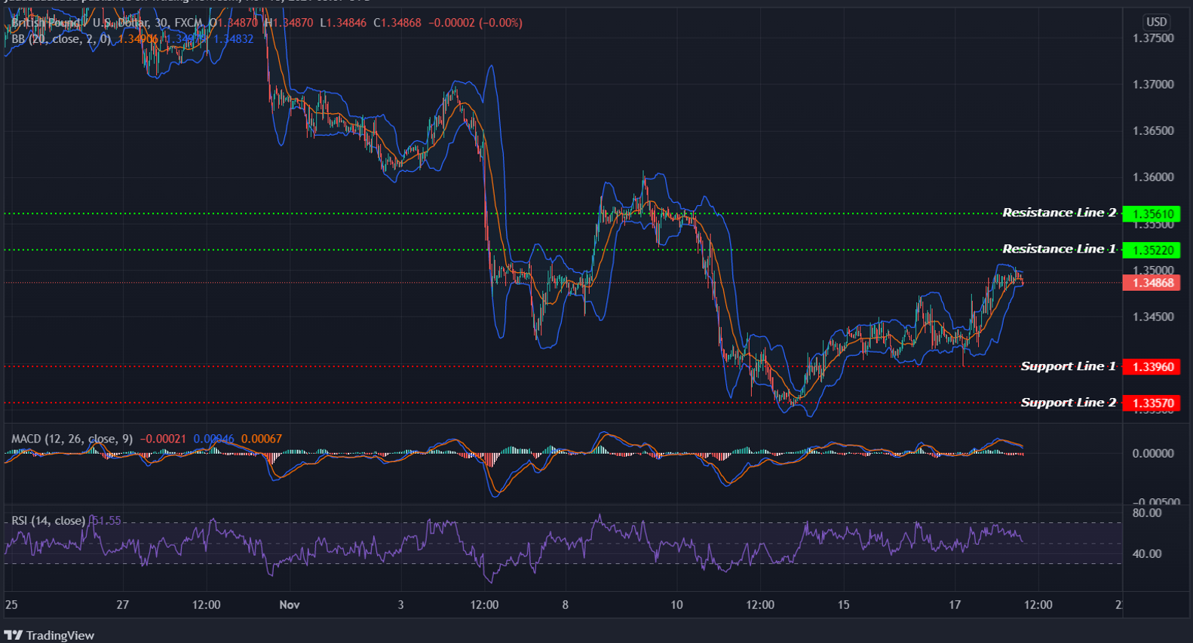1193x643 pixels.
Task: Click the green 1.35220 price tag
Action: (1152, 250)
